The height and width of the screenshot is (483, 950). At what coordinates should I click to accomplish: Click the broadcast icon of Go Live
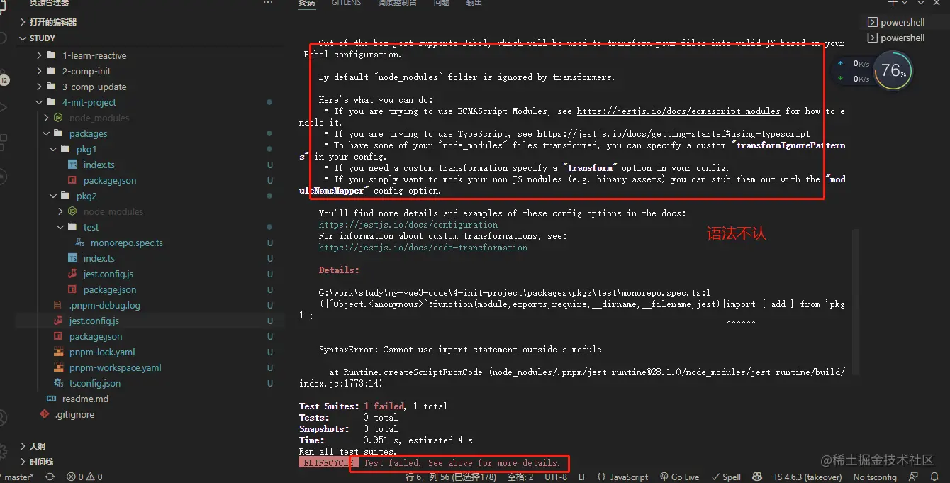(x=664, y=477)
